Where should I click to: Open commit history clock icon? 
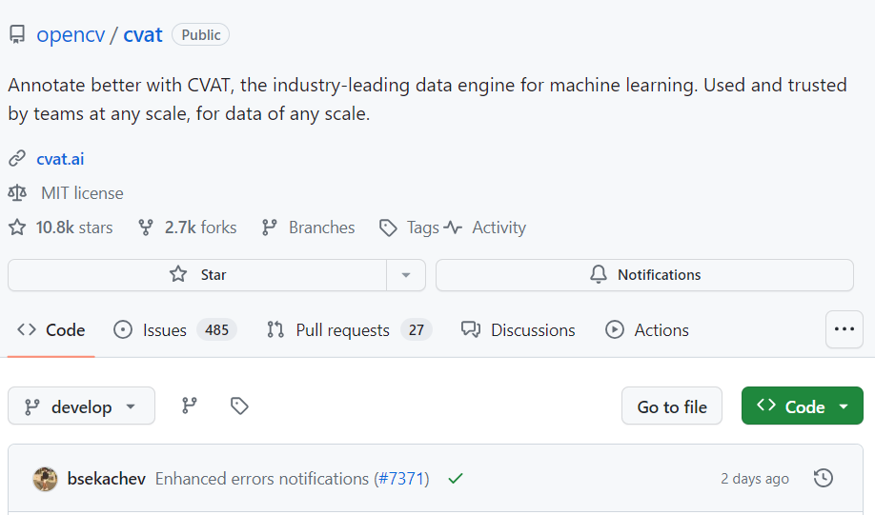click(x=824, y=478)
